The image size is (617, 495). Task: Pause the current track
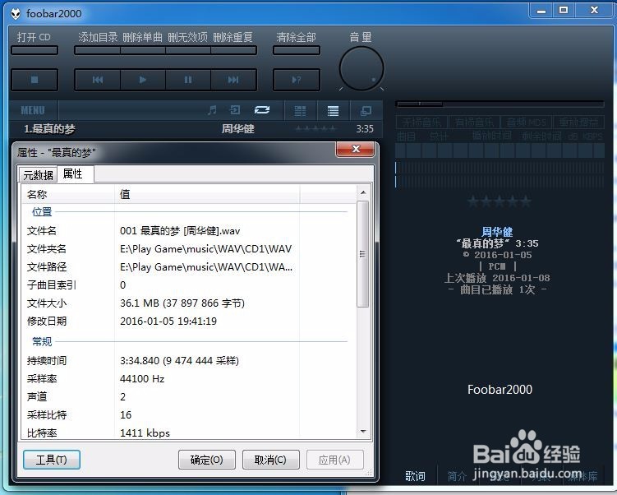[188, 80]
